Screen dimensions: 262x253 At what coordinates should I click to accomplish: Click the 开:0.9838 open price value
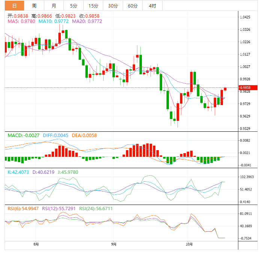pyautogui.click(x=18, y=16)
